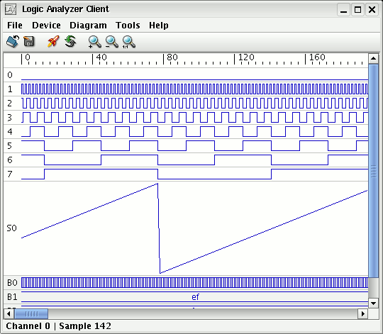The width and height of the screenshot is (383, 334).
Task: Click the vertical scrollbar up arrow
Action: pyautogui.click(x=373, y=58)
